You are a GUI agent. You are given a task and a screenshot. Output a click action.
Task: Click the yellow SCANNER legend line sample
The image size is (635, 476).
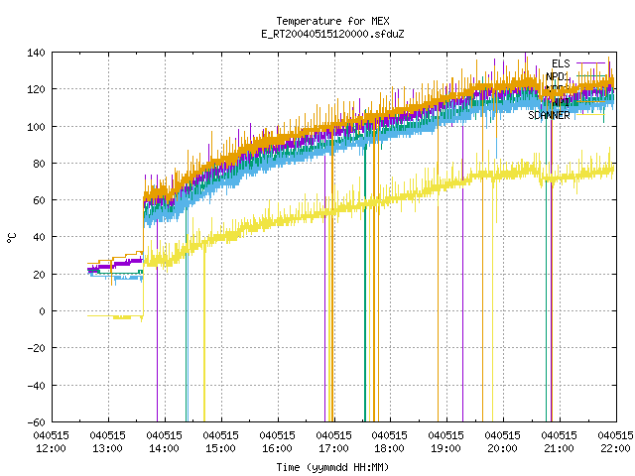[591, 115]
